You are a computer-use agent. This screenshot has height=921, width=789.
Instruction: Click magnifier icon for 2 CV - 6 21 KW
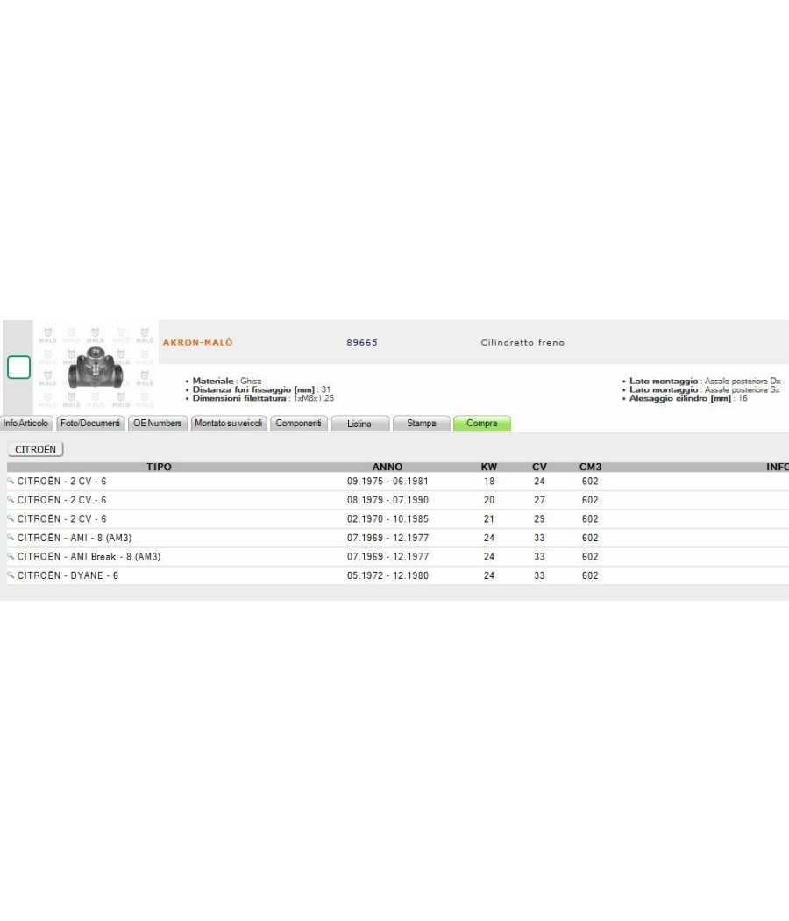click(11, 518)
